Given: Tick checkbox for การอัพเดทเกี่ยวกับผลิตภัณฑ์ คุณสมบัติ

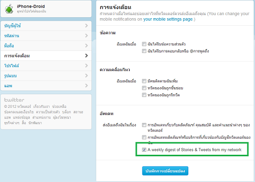Looking at the screenshot, I should coord(144,125).
